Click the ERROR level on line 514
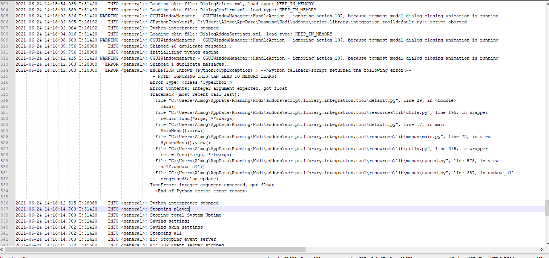549x258 pixels. tap(112, 71)
